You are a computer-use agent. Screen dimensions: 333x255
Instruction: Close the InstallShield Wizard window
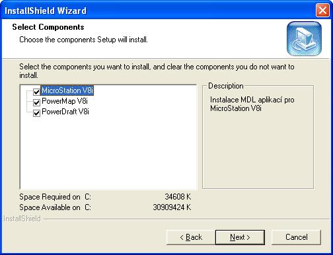pyautogui.click(x=322, y=11)
